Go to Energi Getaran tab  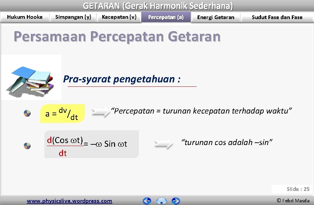216,17
